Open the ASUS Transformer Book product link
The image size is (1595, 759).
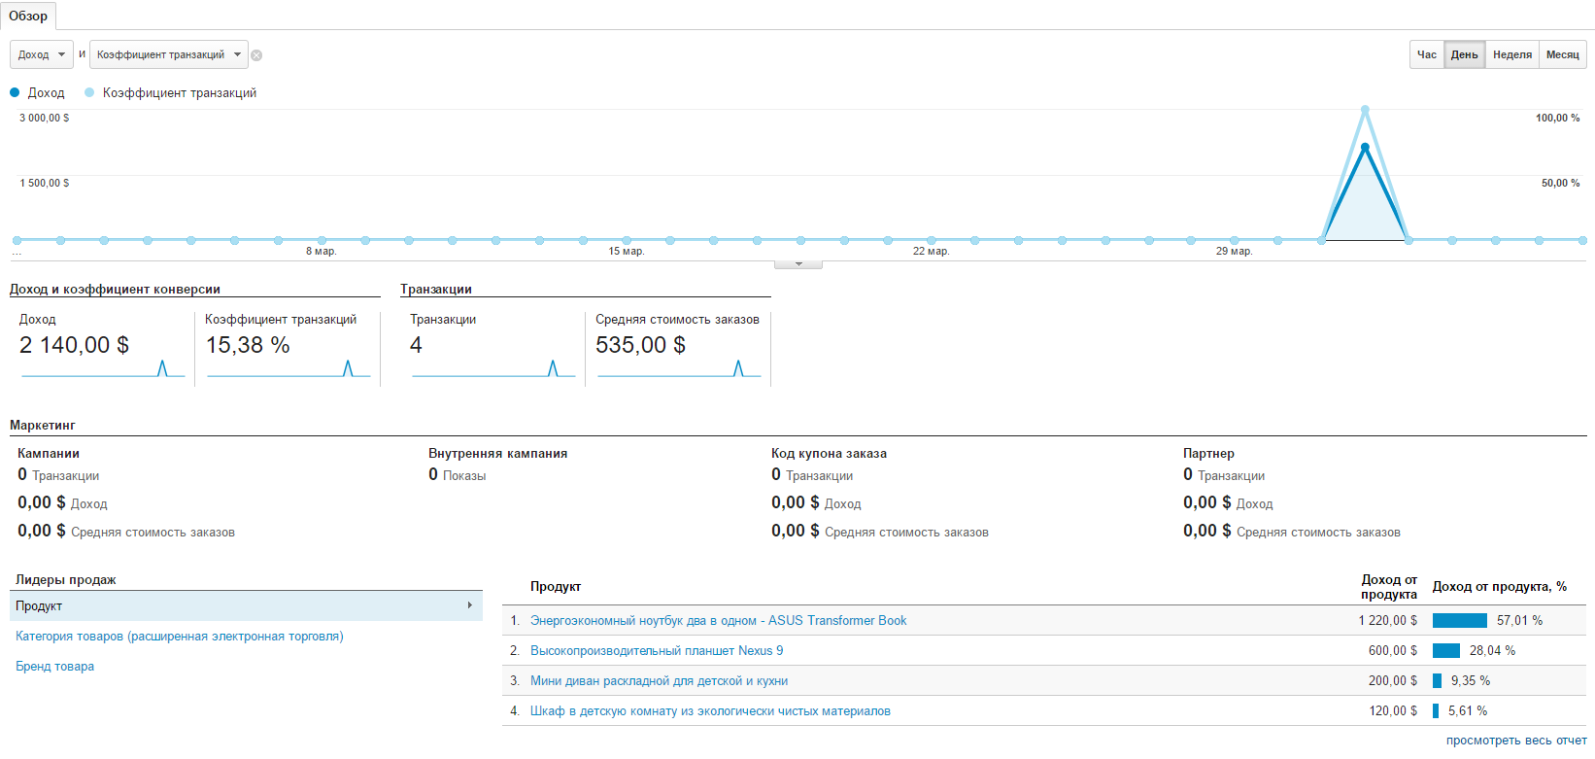click(719, 620)
